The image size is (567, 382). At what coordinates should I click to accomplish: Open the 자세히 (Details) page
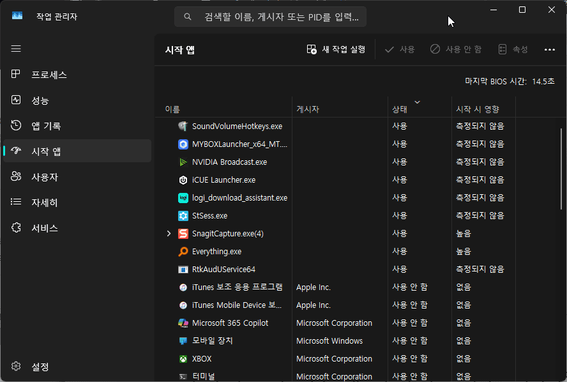point(77,202)
